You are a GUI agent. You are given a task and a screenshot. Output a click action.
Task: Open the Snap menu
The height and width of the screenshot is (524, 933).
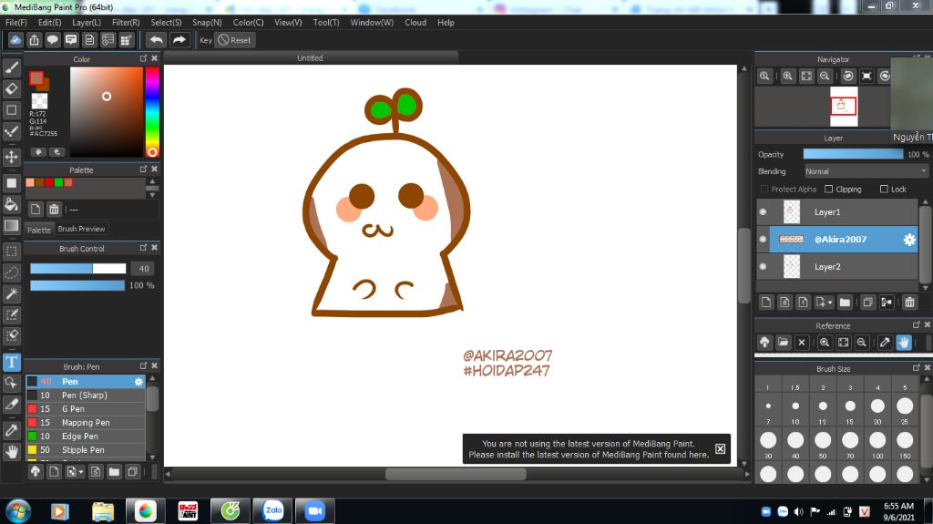[207, 23]
